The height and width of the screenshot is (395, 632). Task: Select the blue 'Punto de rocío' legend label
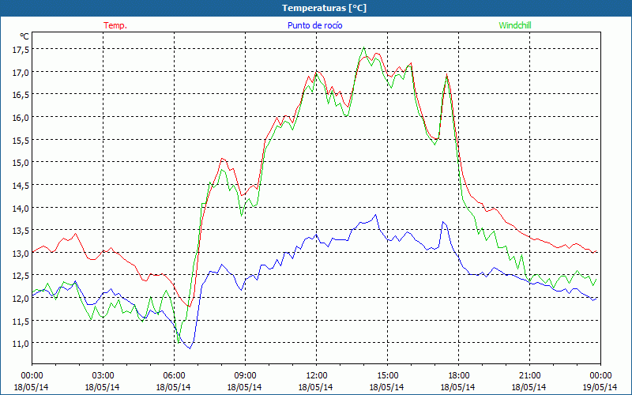click(x=314, y=25)
